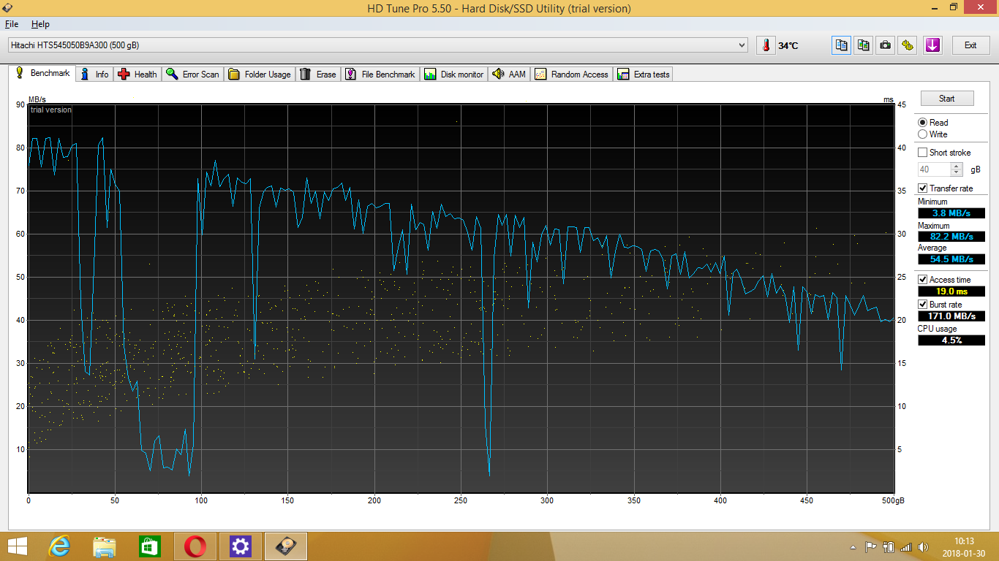
Task: Switch to the Info tab
Action: (95, 75)
